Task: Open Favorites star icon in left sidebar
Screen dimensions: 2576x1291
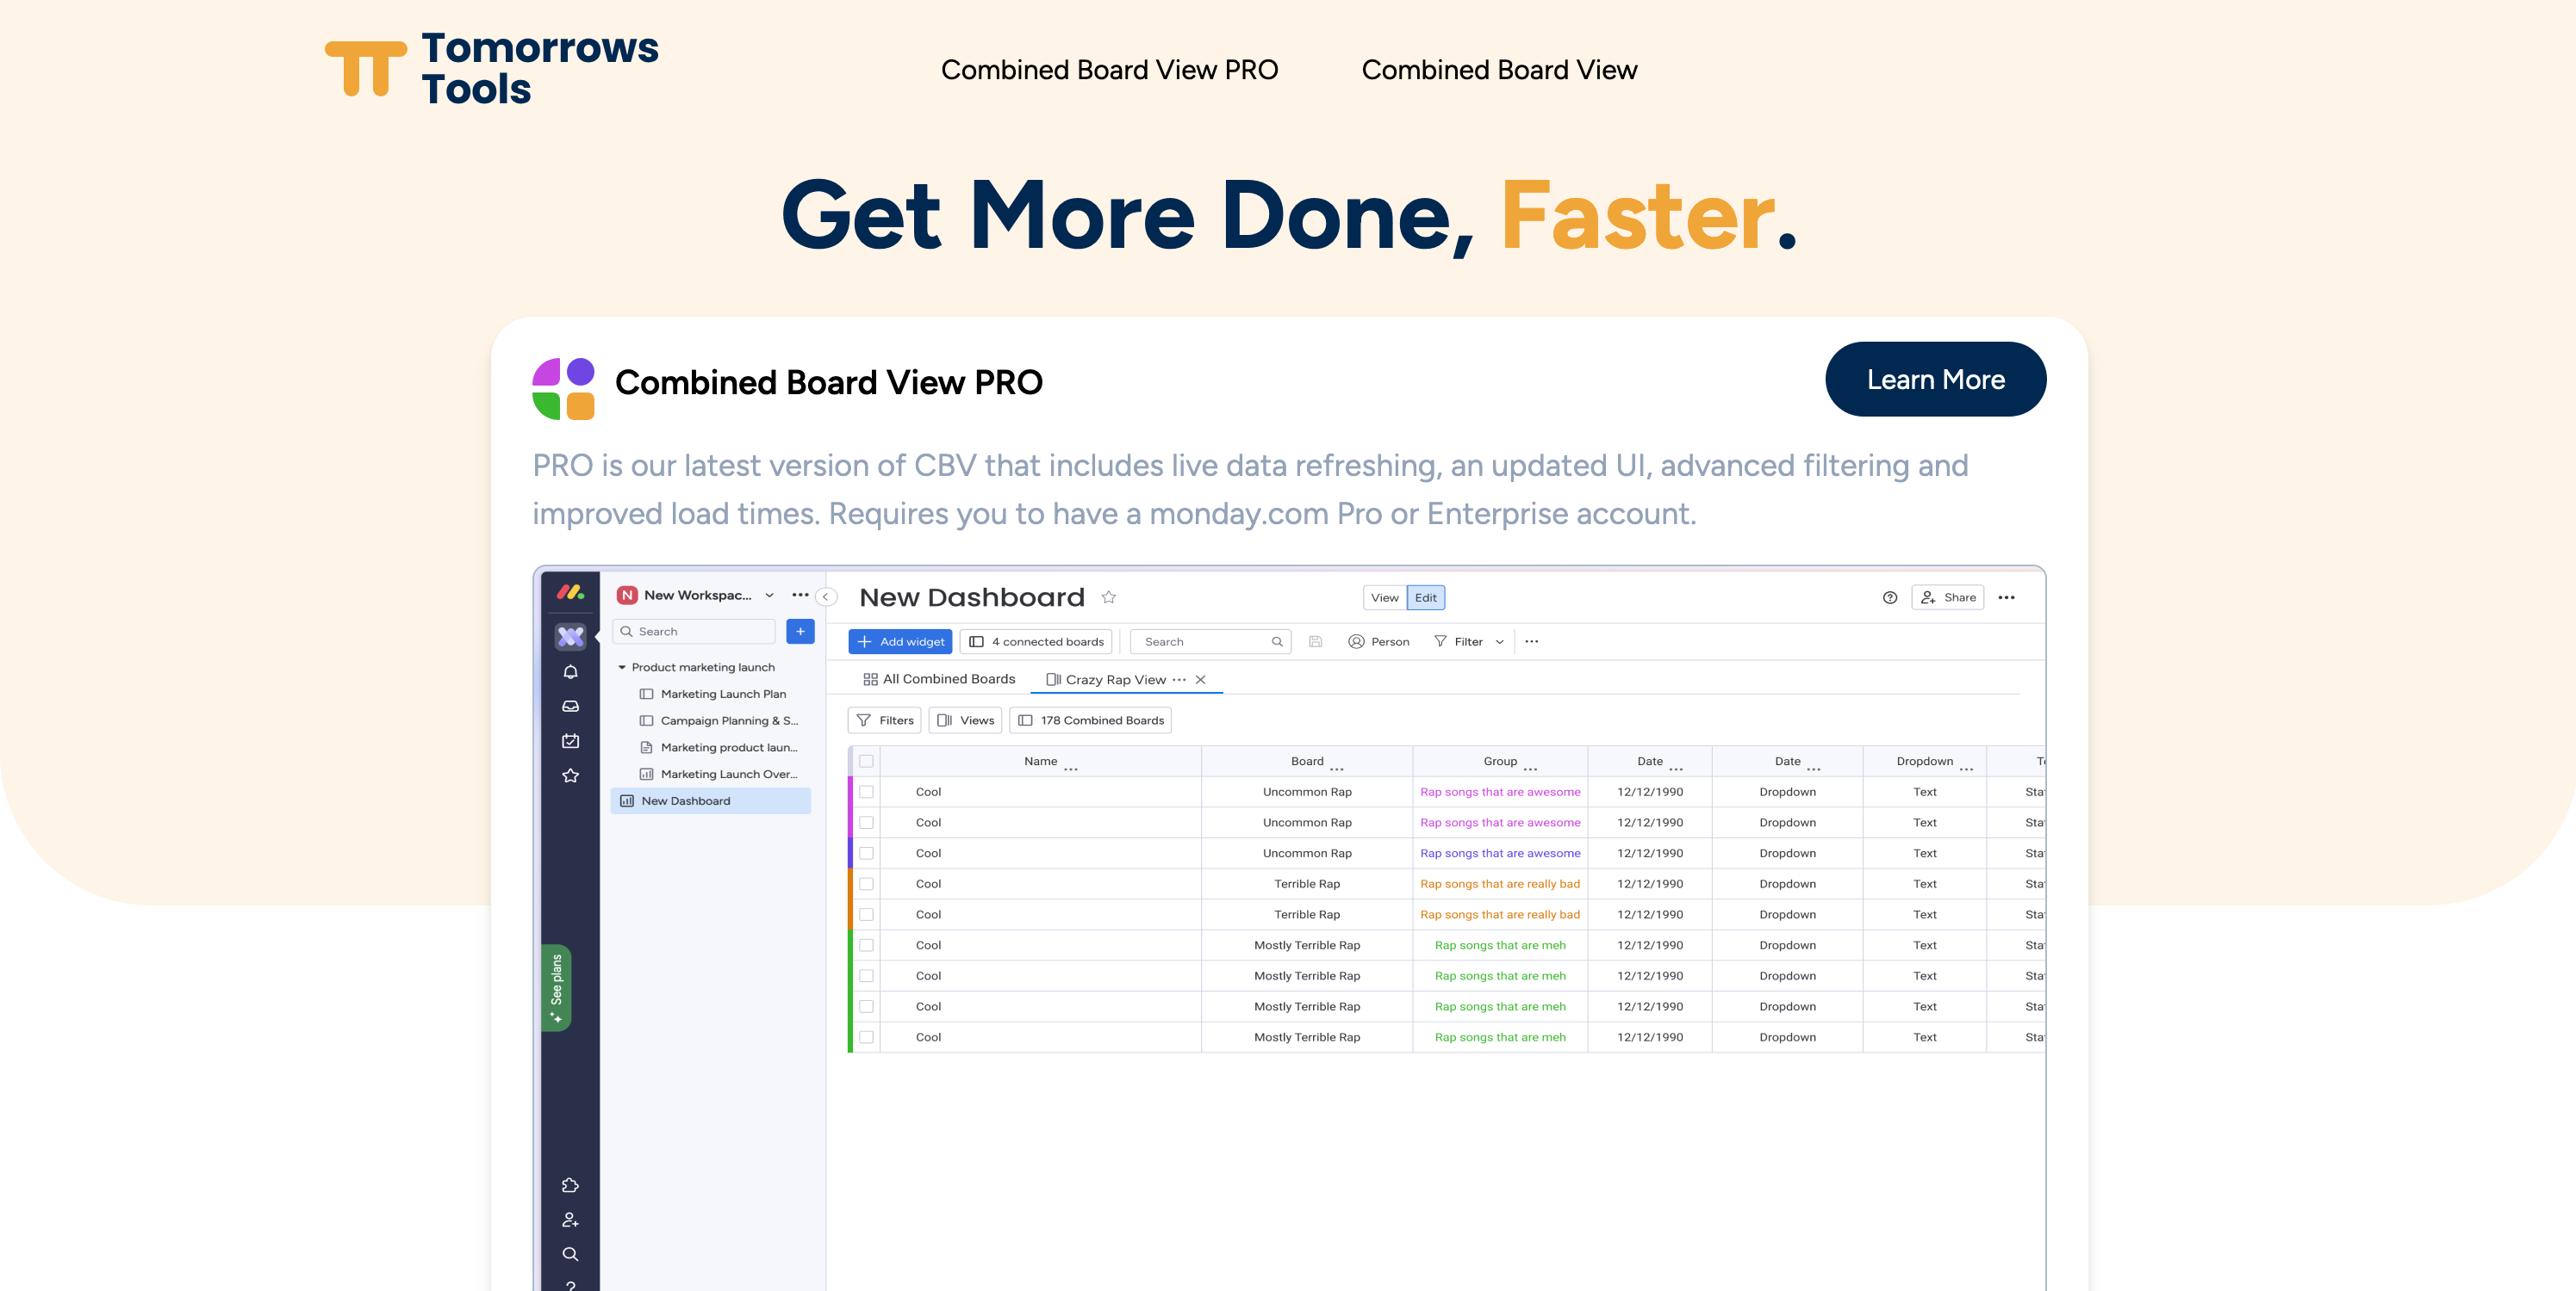Action: tap(570, 776)
